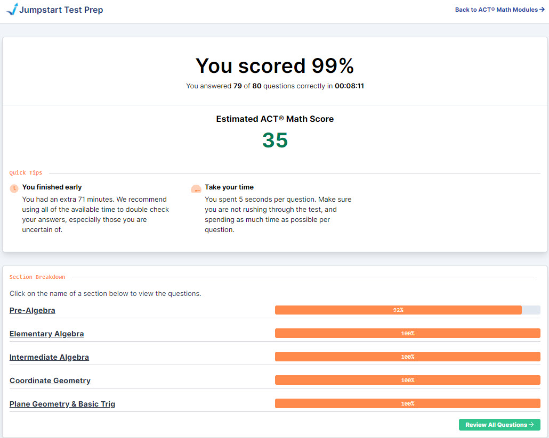Click the arrow on Review All Questions button
The image size is (549, 438).
531,425
